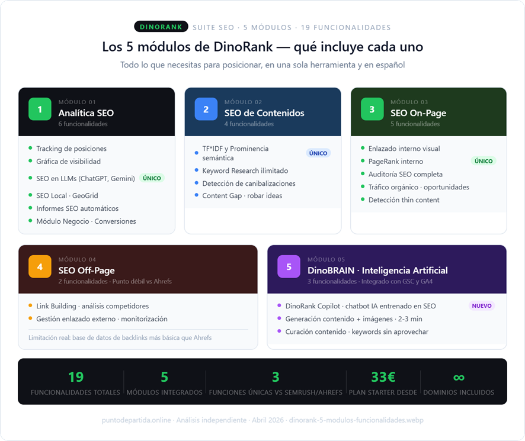
Task: Click '5 funcionalidades' under SEO On-Page
Action: pos(415,124)
